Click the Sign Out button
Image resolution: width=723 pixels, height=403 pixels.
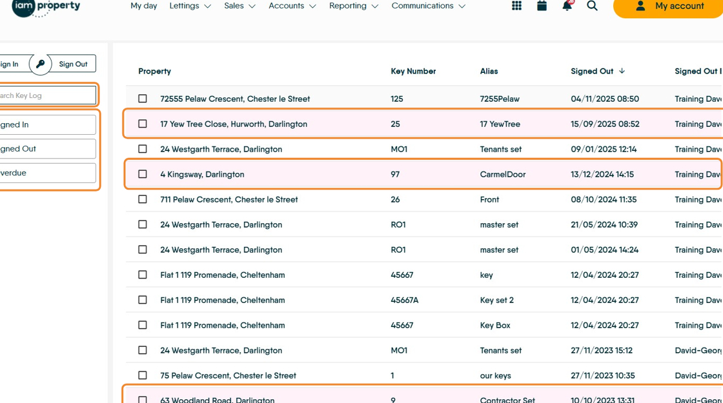[73, 64]
